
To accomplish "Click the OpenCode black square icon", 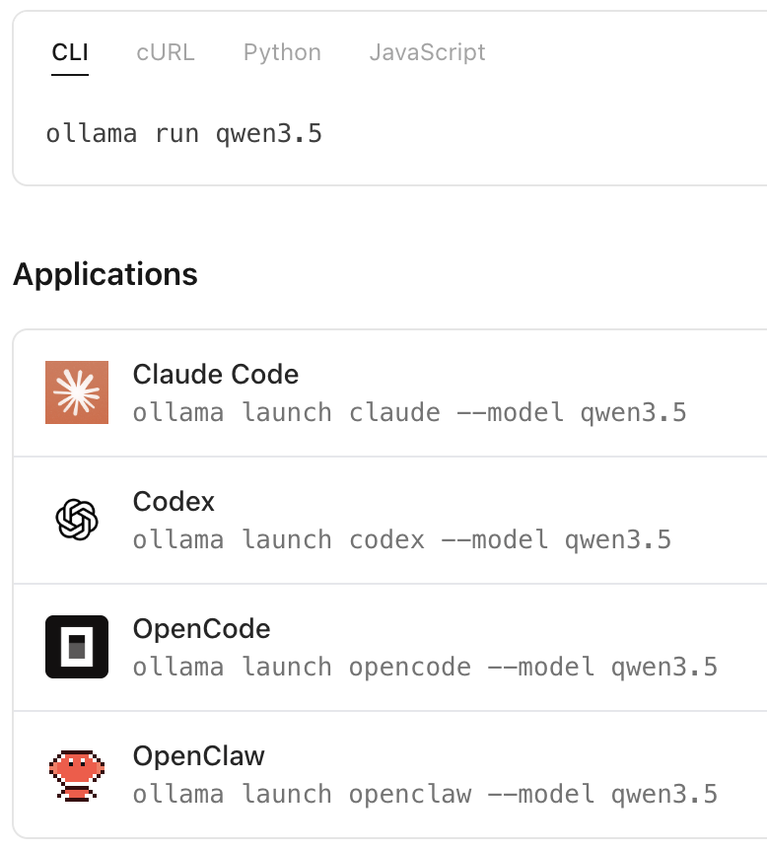I will pyautogui.click(x=77, y=647).
